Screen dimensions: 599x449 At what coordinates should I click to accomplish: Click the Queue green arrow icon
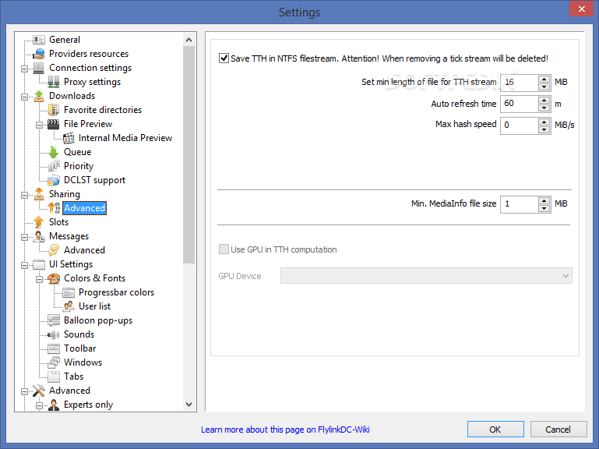tap(54, 152)
